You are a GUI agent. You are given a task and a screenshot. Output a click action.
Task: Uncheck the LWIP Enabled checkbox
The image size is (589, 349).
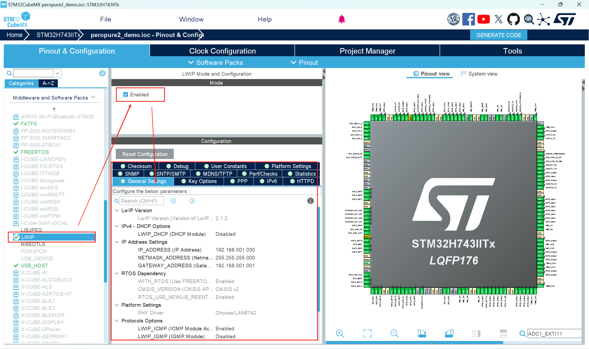point(126,95)
